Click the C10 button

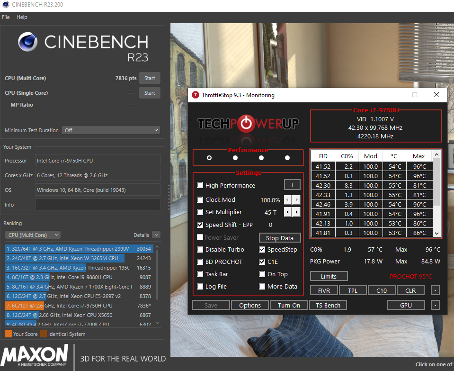(x=382, y=290)
